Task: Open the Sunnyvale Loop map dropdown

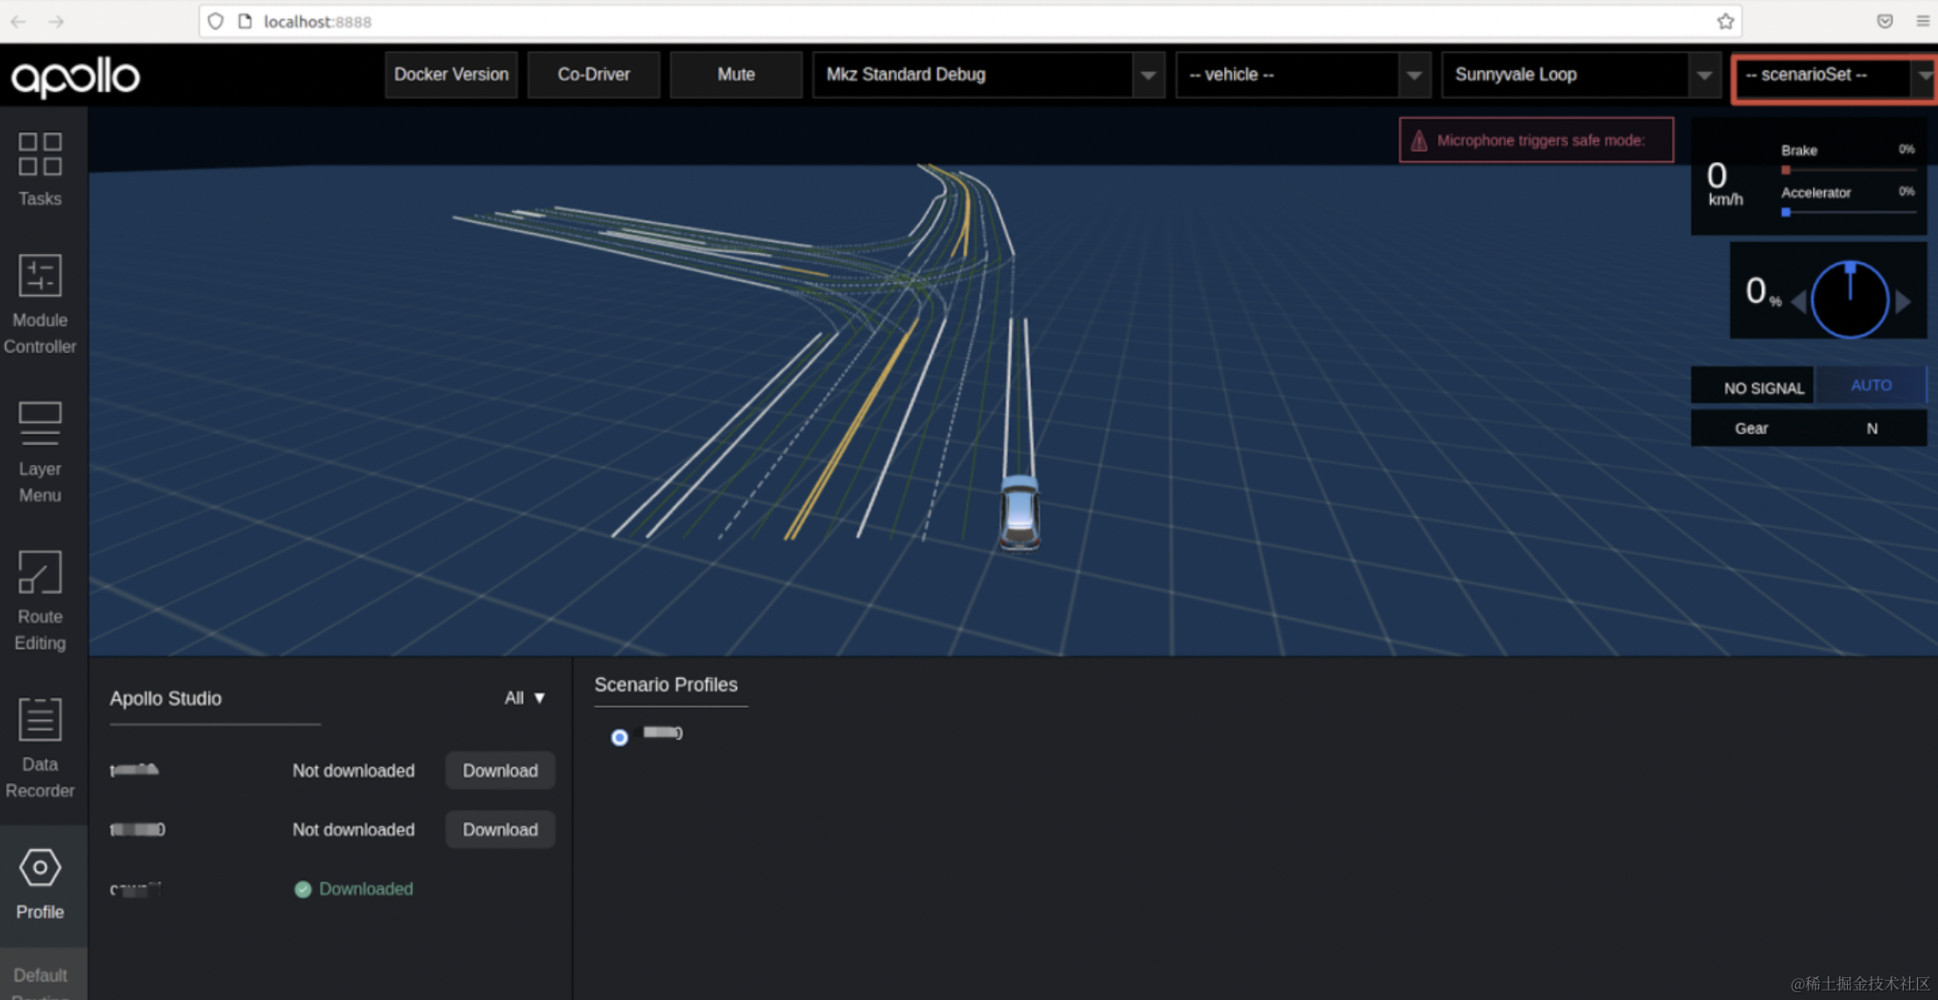Action: click(1581, 75)
